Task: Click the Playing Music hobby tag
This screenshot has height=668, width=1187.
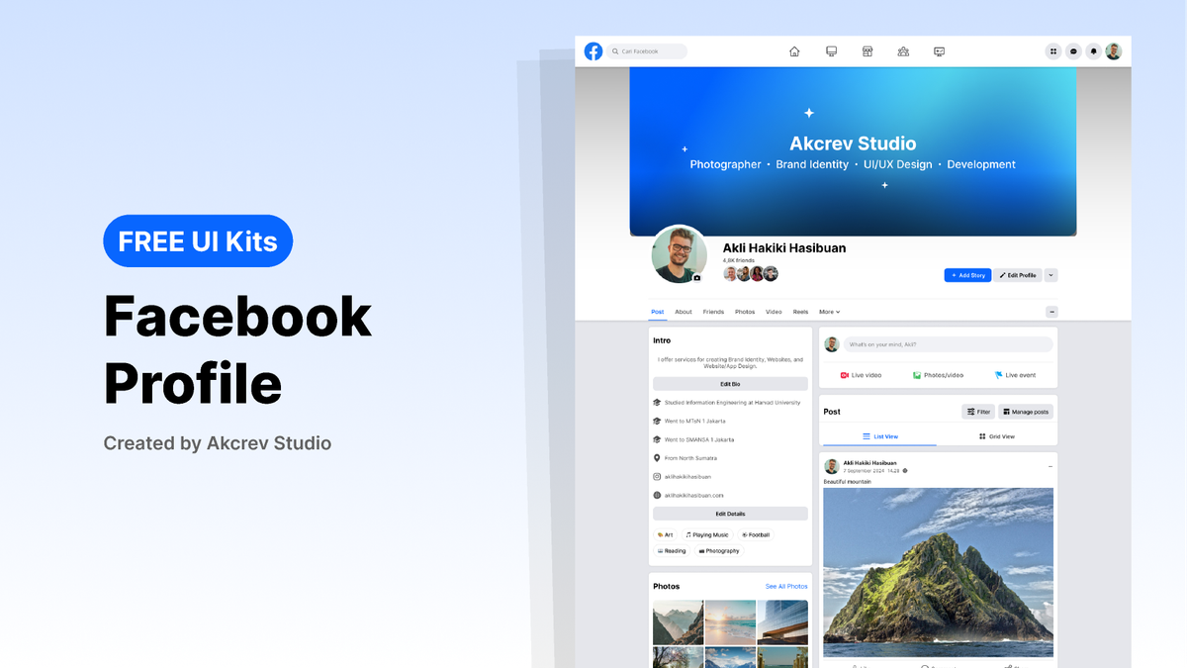Action: pyautogui.click(x=707, y=534)
